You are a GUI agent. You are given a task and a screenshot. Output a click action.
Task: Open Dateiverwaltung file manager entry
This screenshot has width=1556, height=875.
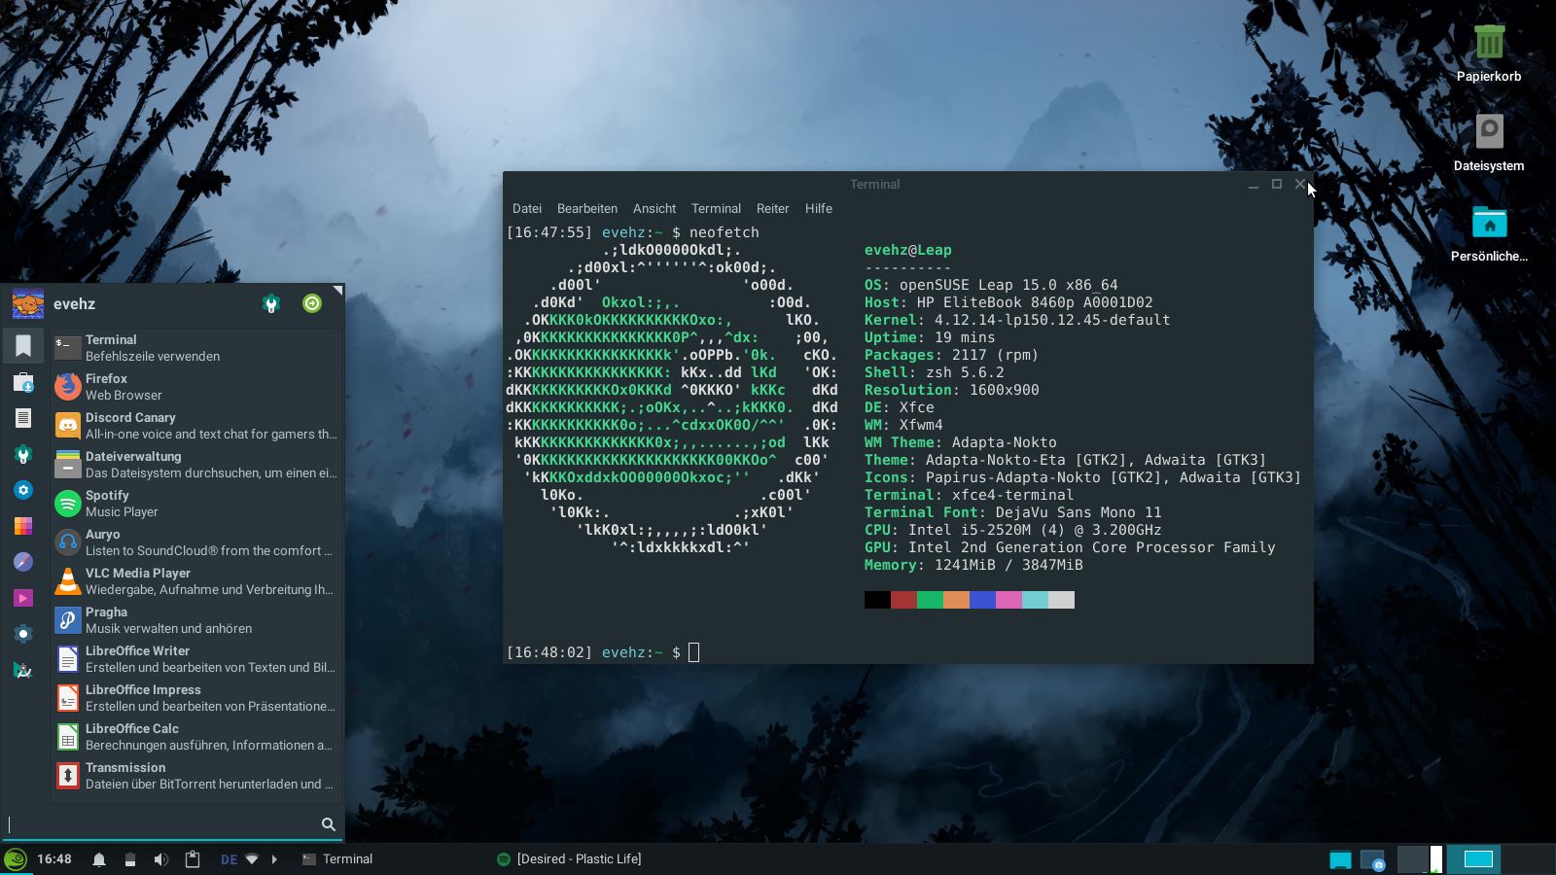(197, 465)
